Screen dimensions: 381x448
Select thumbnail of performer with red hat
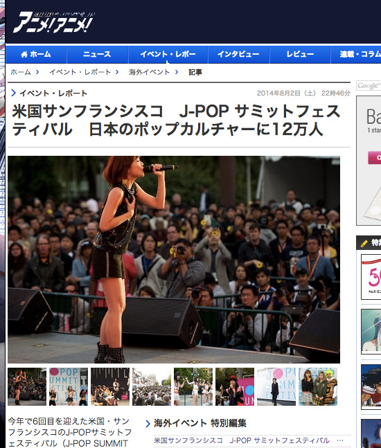click(235, 386)
